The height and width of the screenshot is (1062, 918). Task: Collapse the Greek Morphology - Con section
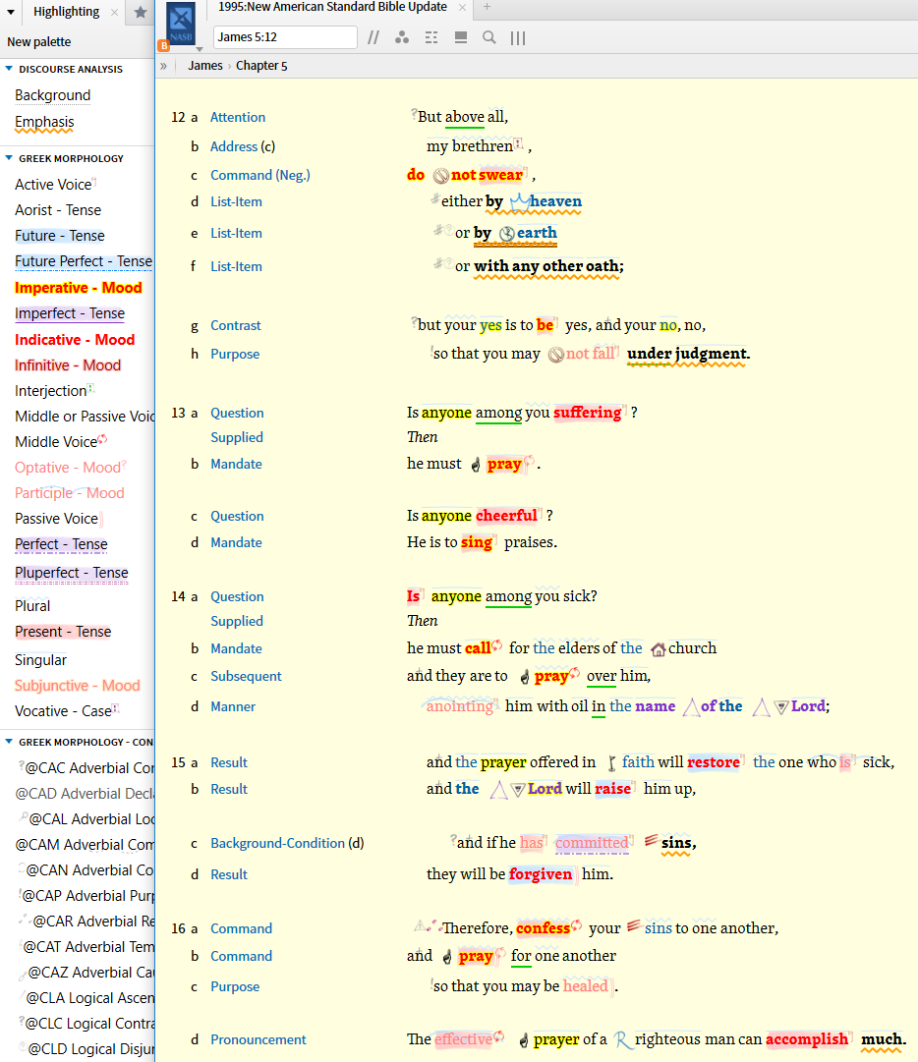pos(9,743)
